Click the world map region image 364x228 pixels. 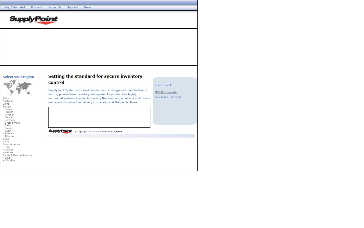[18, 88]
